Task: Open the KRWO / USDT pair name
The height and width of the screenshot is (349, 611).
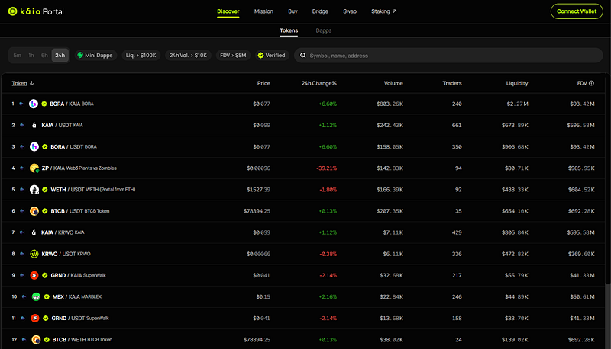Action: [x=66, y=254]
